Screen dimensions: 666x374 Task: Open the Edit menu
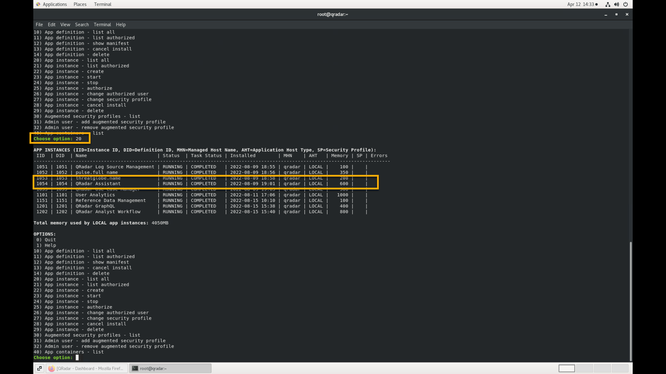point(51,25)
